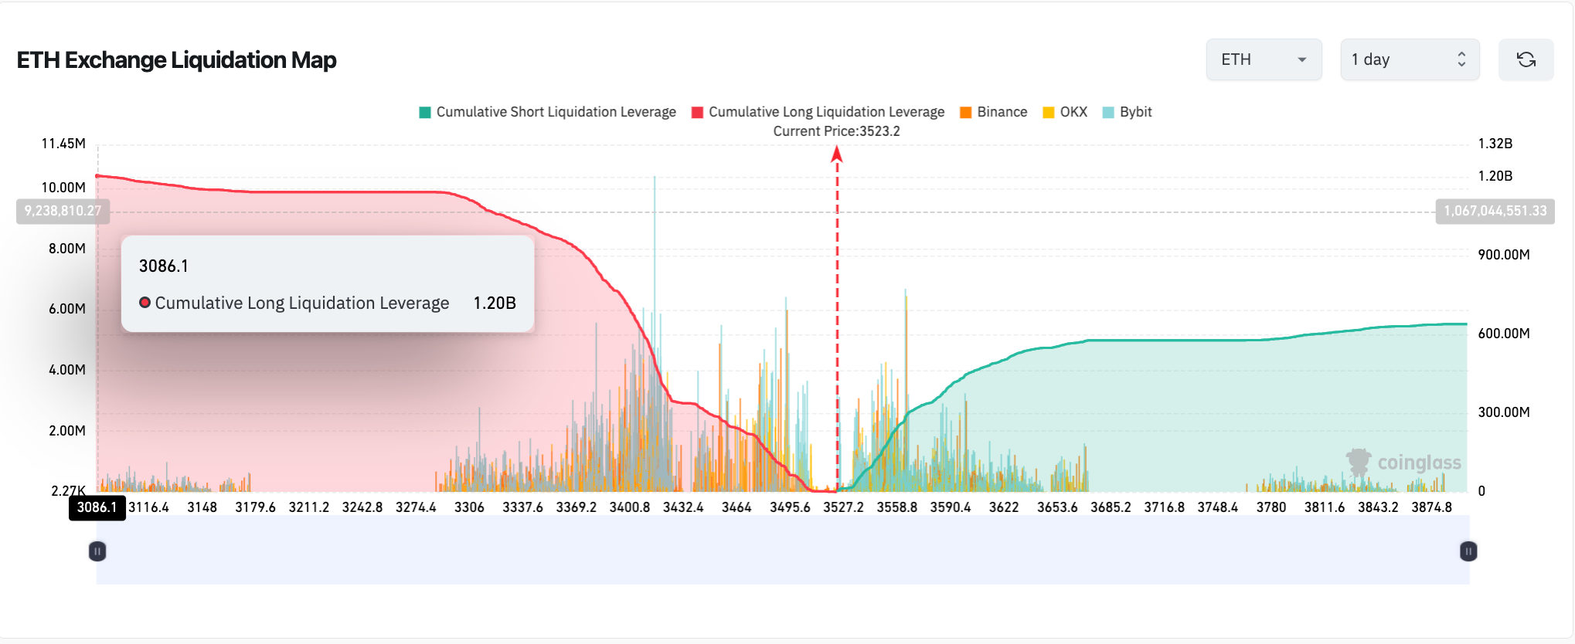Screen dimensions: 1575x644
Task: Toggle the OKX legend series
Action: (x=1065, y=112)
